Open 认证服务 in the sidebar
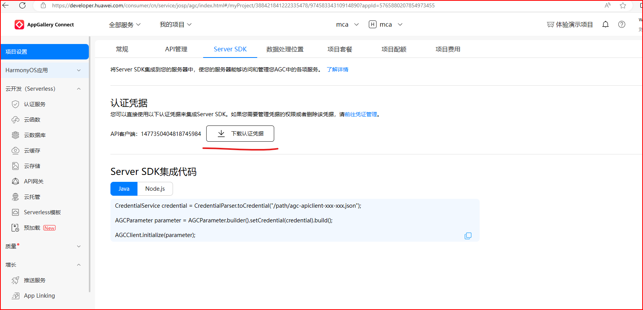 click(x=35, y=104)
